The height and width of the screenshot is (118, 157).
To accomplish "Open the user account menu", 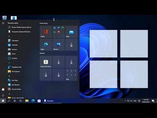I will pos(3,89).
